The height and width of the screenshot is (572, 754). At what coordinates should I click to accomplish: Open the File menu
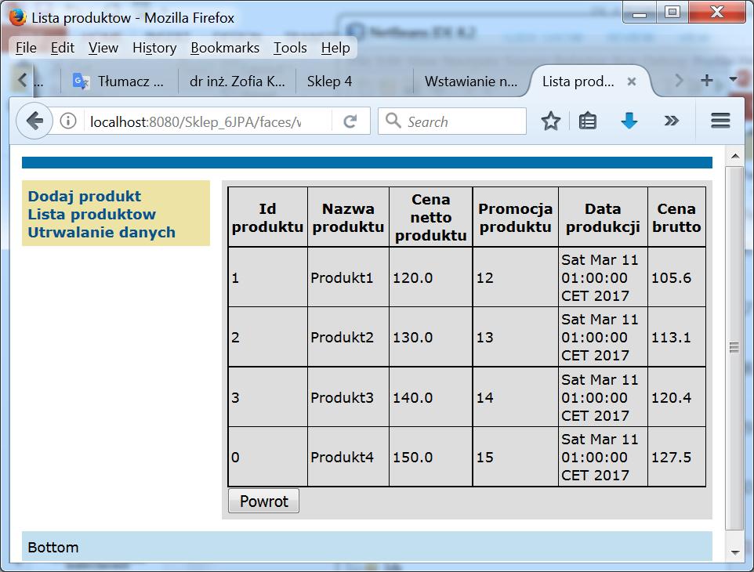pyautogui.click(x=26, y=48)
